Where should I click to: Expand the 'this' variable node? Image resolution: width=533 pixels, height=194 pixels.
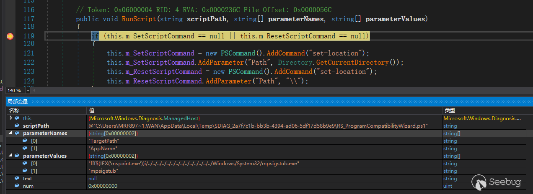point(11,118)
